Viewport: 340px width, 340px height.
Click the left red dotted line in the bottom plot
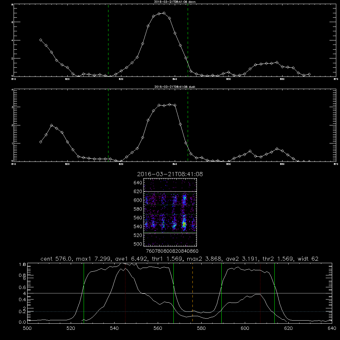tap(125, 293)
